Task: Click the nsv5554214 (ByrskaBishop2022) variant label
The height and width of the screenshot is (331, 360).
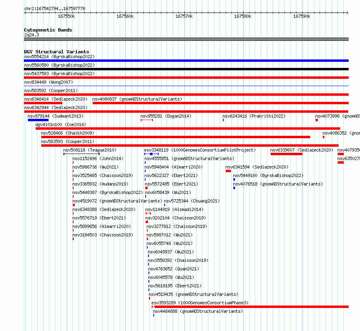Action: 59,57
